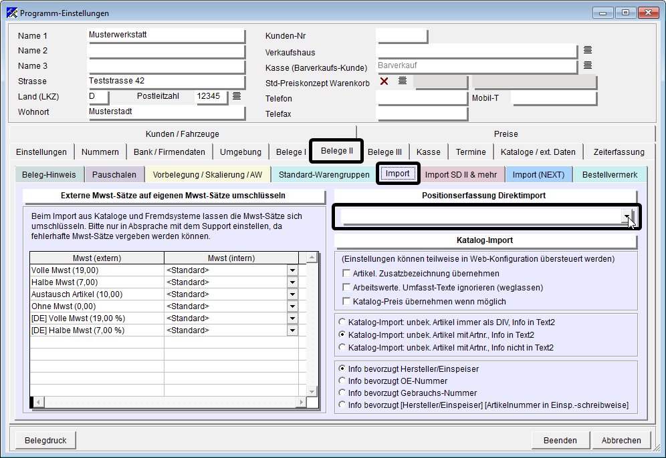Image resolution: width=666 pixels, height=458 pixels.
Task: Choose Info bevorzugt Hersteller/Einspeiser
Action: pos(342,369)
